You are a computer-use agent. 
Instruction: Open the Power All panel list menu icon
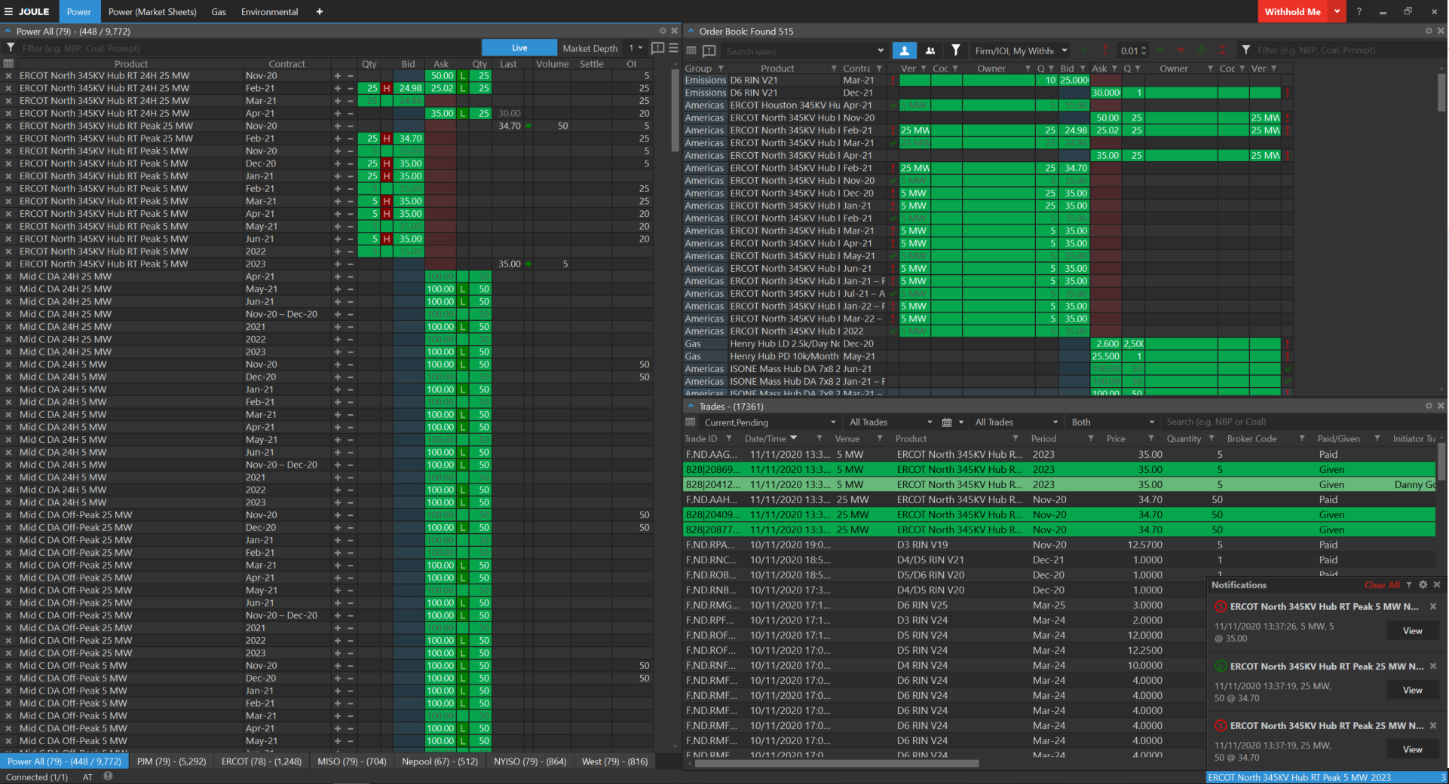(x=673, y=47)
